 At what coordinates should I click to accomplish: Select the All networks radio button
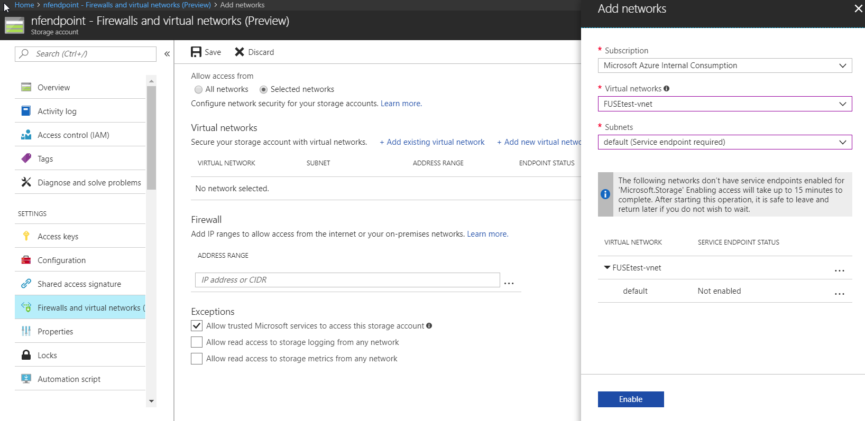point(199,90)
